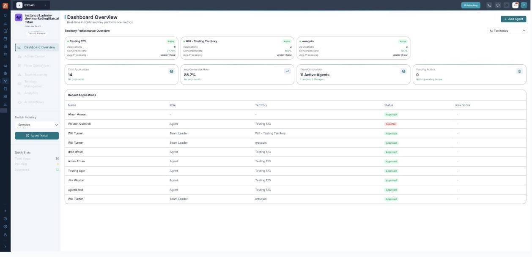
Task: Click the Rejected status badge
Action: pos(390,124)
